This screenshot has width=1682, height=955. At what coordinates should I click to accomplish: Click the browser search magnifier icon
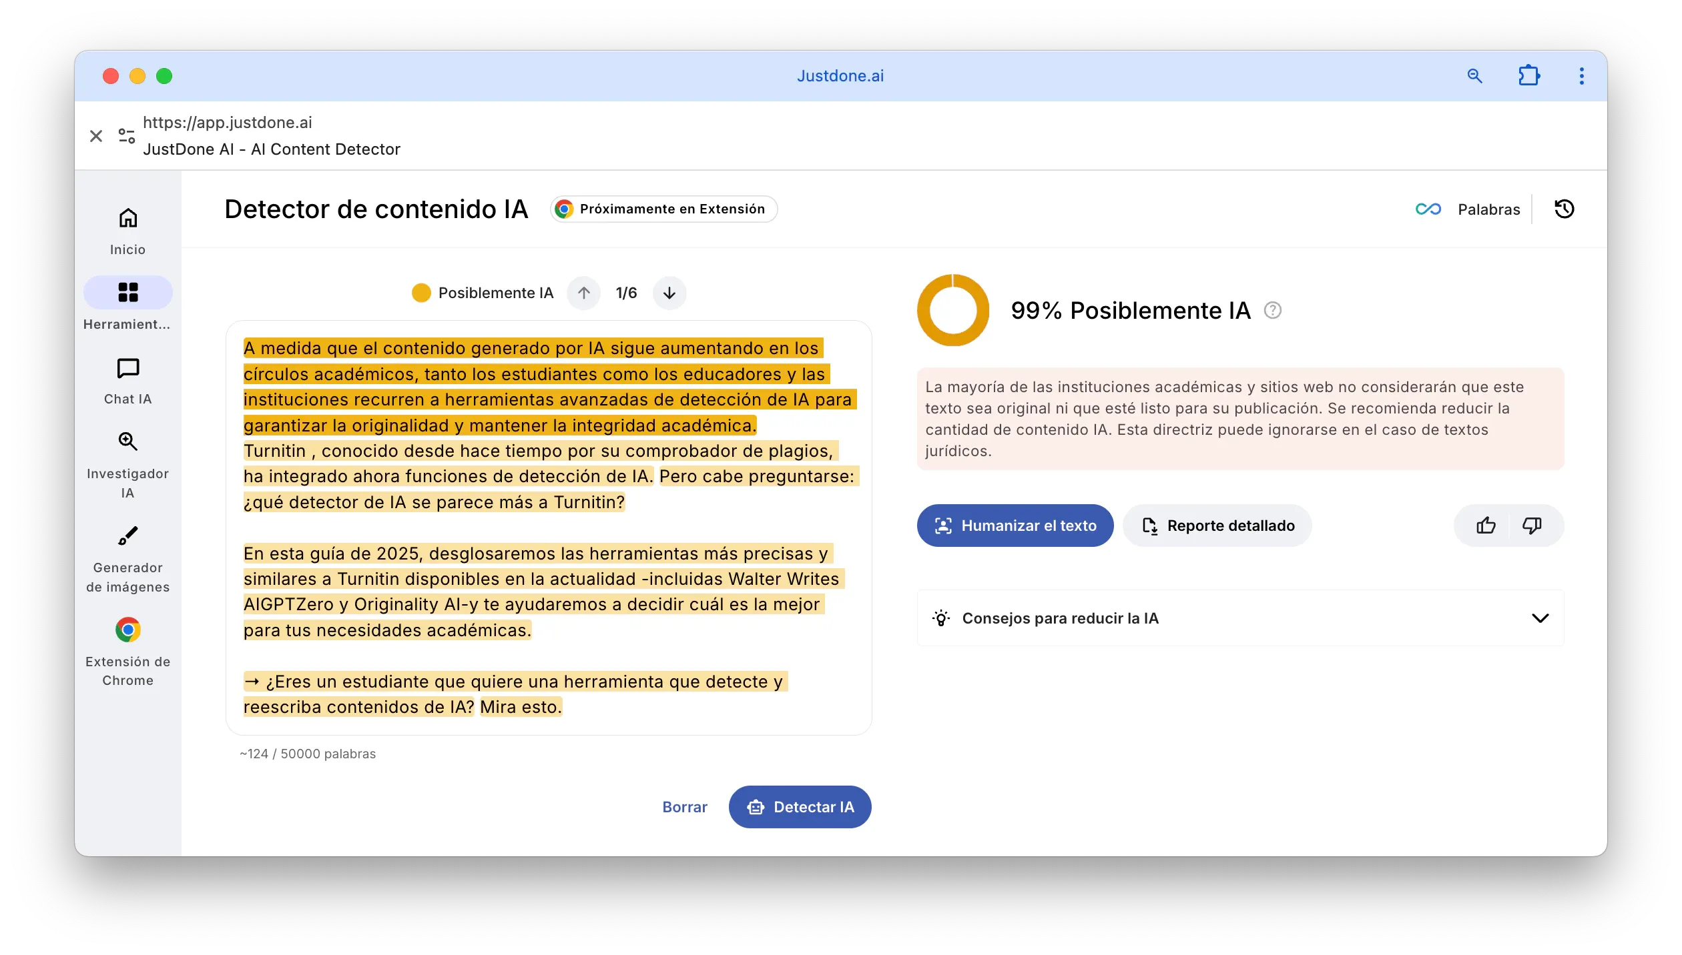click(1474, 76)
